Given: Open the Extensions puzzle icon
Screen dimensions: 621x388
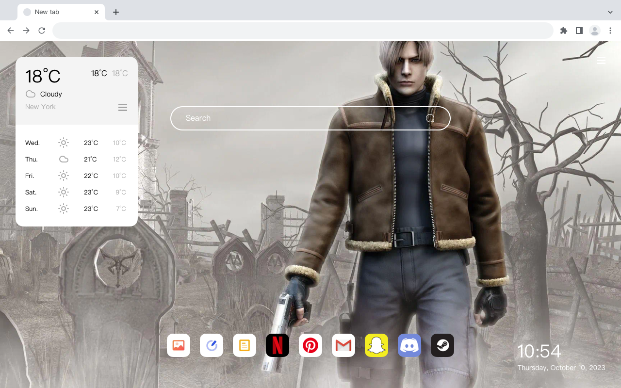Looking at the screenshot, I should pos(563,31).
